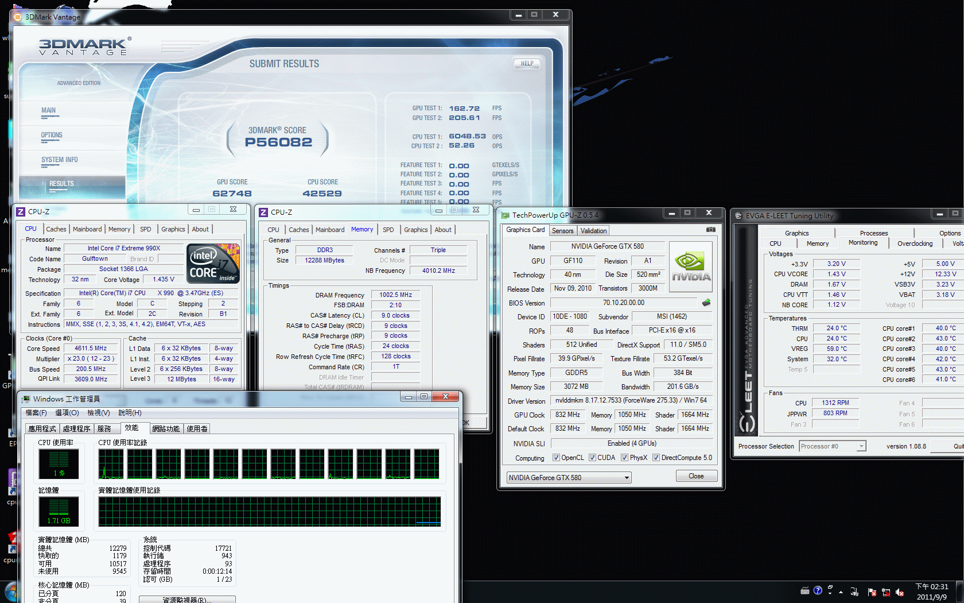Show hidden tray icons arrow
The width and height of the screenshot is (964, 603).
point(841,592)
